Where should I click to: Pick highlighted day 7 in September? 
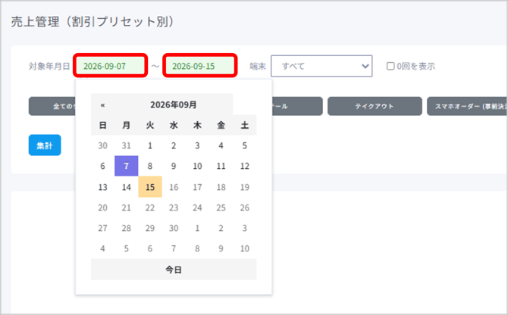click(x=127, y=166)
